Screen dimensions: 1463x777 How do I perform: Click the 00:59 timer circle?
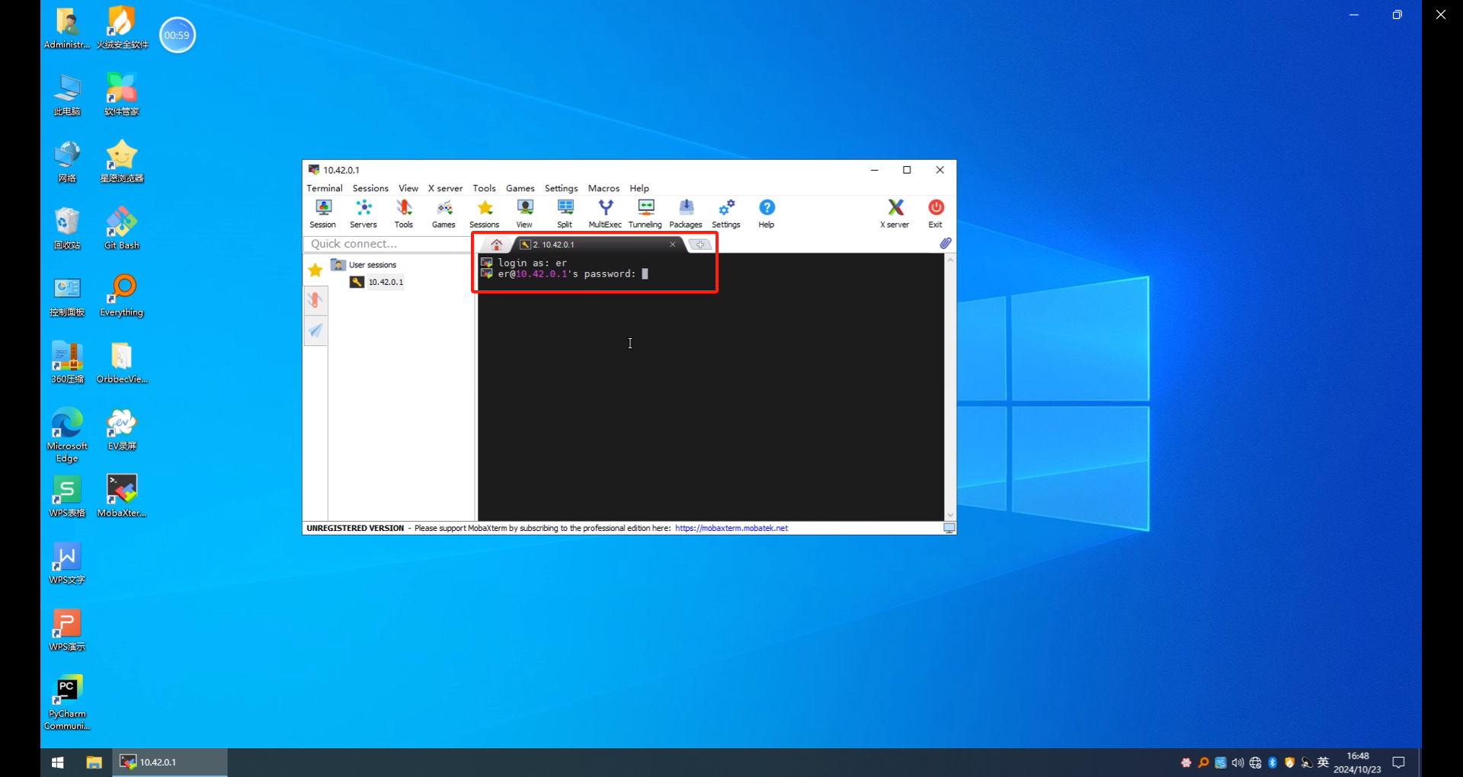tap(178, 35)
